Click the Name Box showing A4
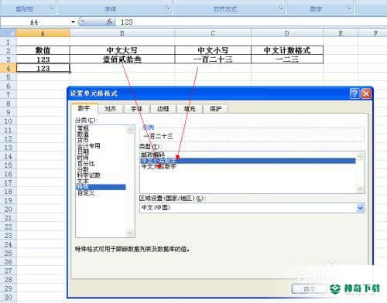 point(35,22)
